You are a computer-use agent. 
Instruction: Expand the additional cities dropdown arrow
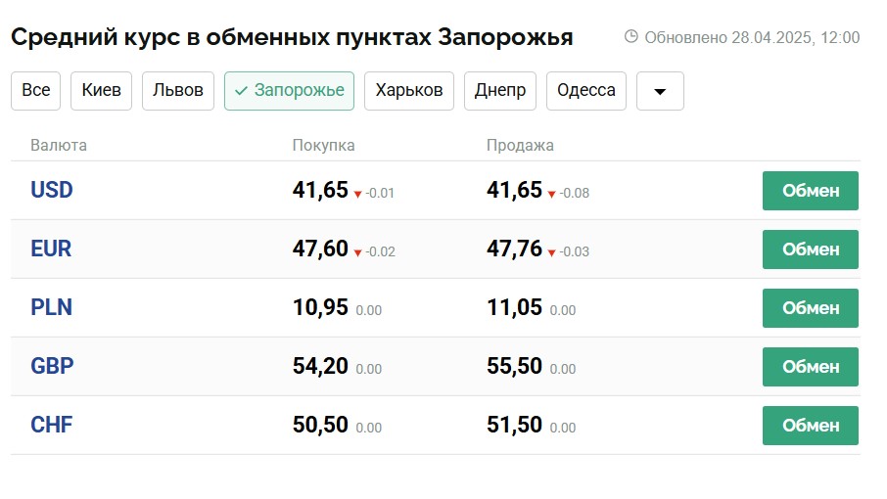[660, 91]
